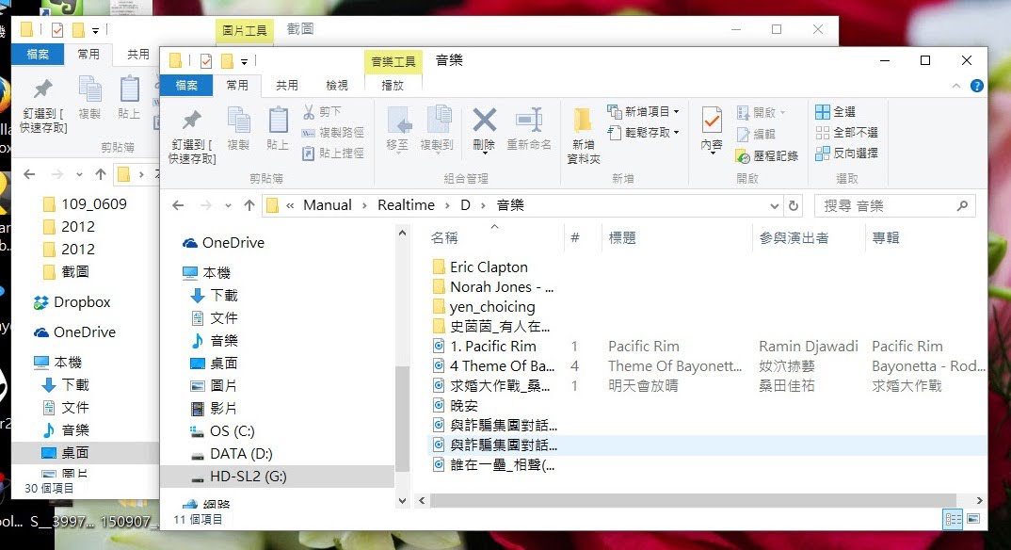Click 複製路徑 in the clipboard group
1011x550 pixels.
tap(333, 132)
